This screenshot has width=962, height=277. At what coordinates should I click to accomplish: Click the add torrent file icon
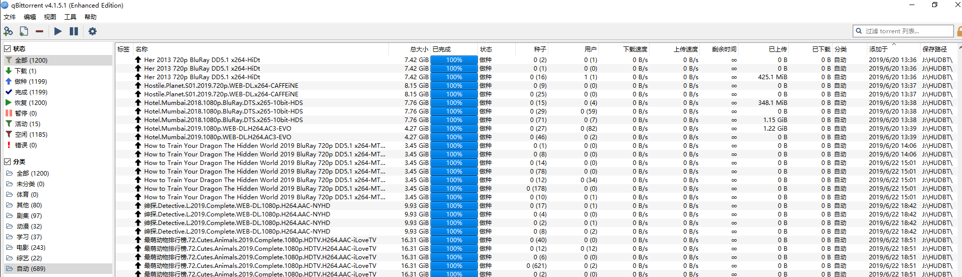pyautogui.click(x=24, y=31)
